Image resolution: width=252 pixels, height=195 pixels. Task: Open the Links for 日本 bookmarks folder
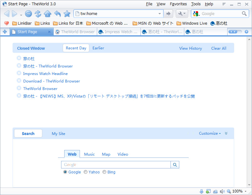click(68, 23)
